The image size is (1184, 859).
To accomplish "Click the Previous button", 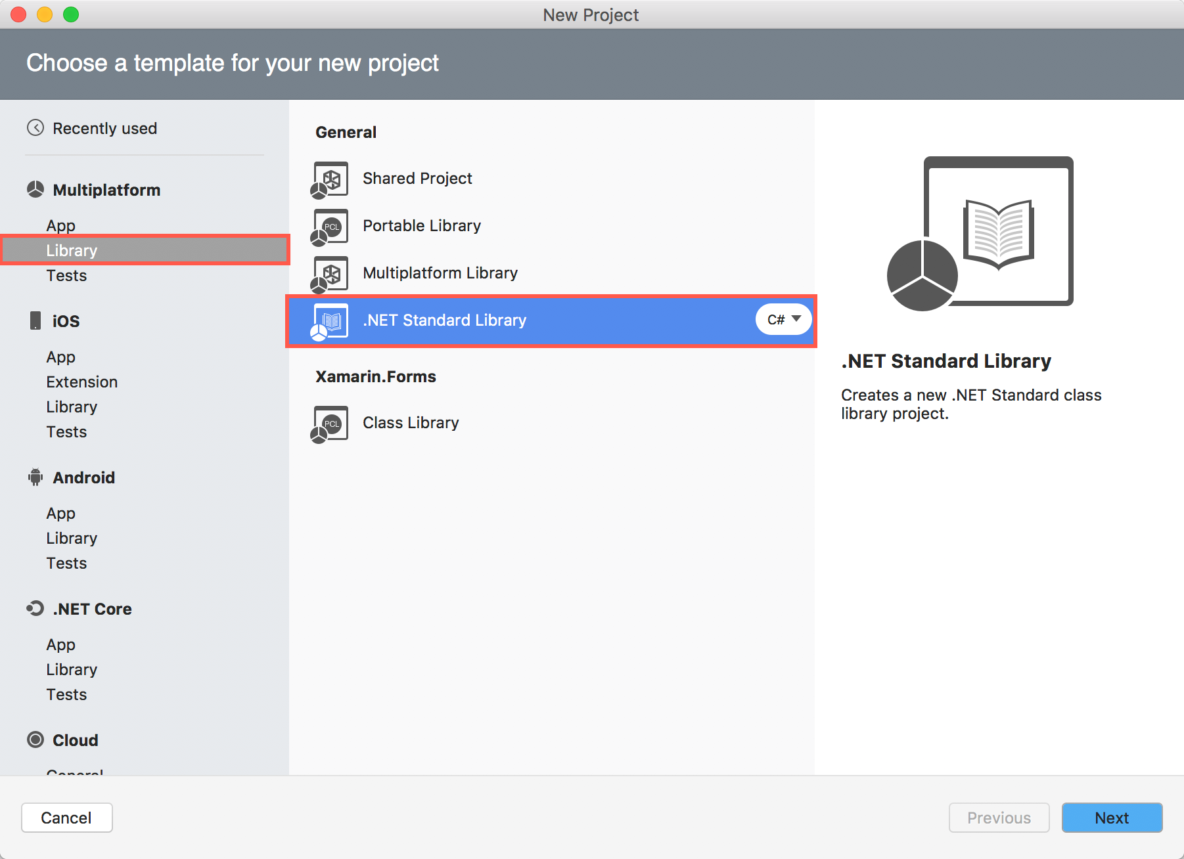I will pyautogui.click(x=999, y=818).
